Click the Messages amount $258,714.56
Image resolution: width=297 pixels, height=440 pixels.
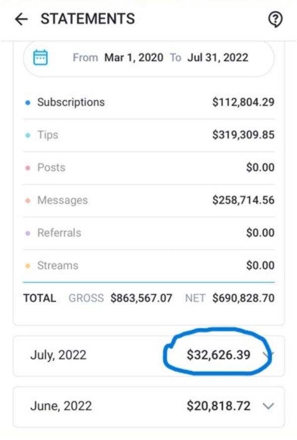[x=244, y=200]
